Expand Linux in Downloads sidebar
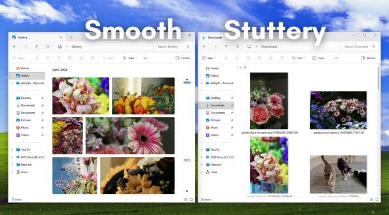Viewport: 389px width, 215px height. pos(201,172)
